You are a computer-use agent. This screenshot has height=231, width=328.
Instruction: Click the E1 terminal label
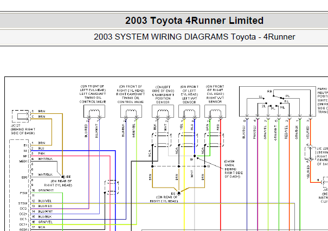(25, 145)
